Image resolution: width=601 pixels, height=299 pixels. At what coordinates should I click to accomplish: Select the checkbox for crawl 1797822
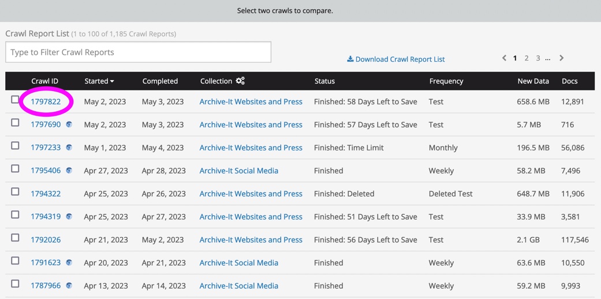point(15,100)
